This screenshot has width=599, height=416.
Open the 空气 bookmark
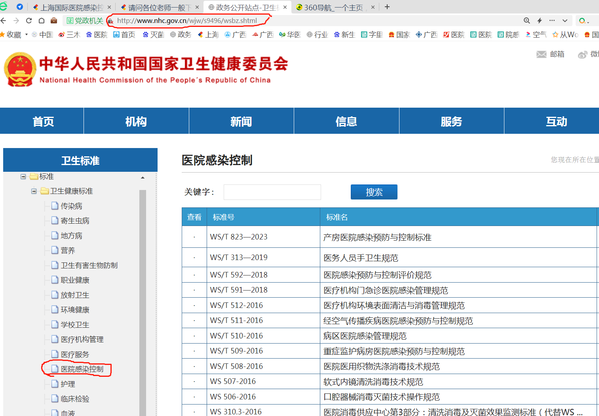pyautogui.click(x=536, y=35)
